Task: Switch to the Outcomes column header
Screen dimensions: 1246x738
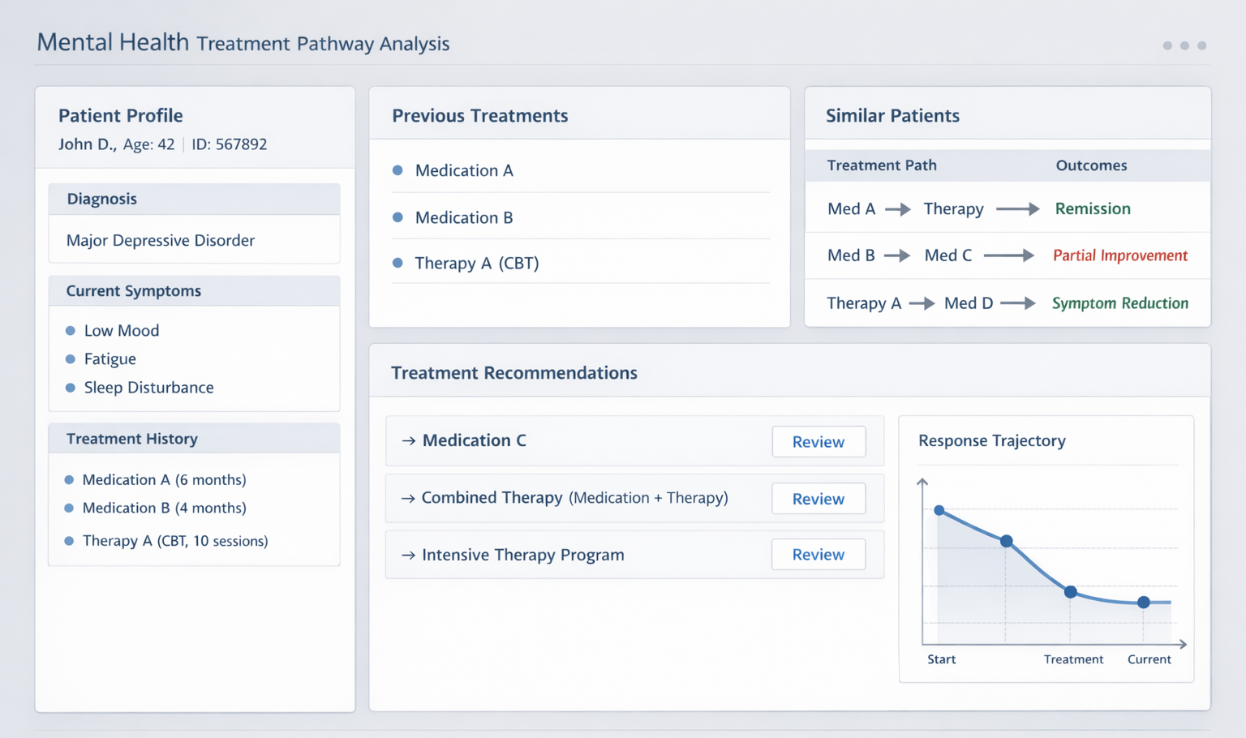Action: coord(1090,165)
